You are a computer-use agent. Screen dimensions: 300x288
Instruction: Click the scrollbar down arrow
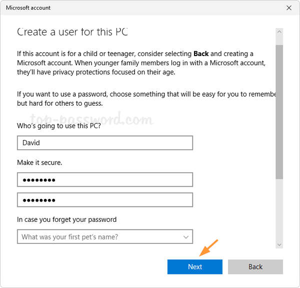coord(279,244)
